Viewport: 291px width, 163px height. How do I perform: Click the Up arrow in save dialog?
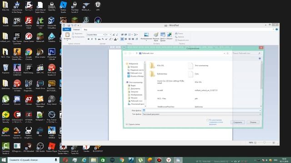136,53
